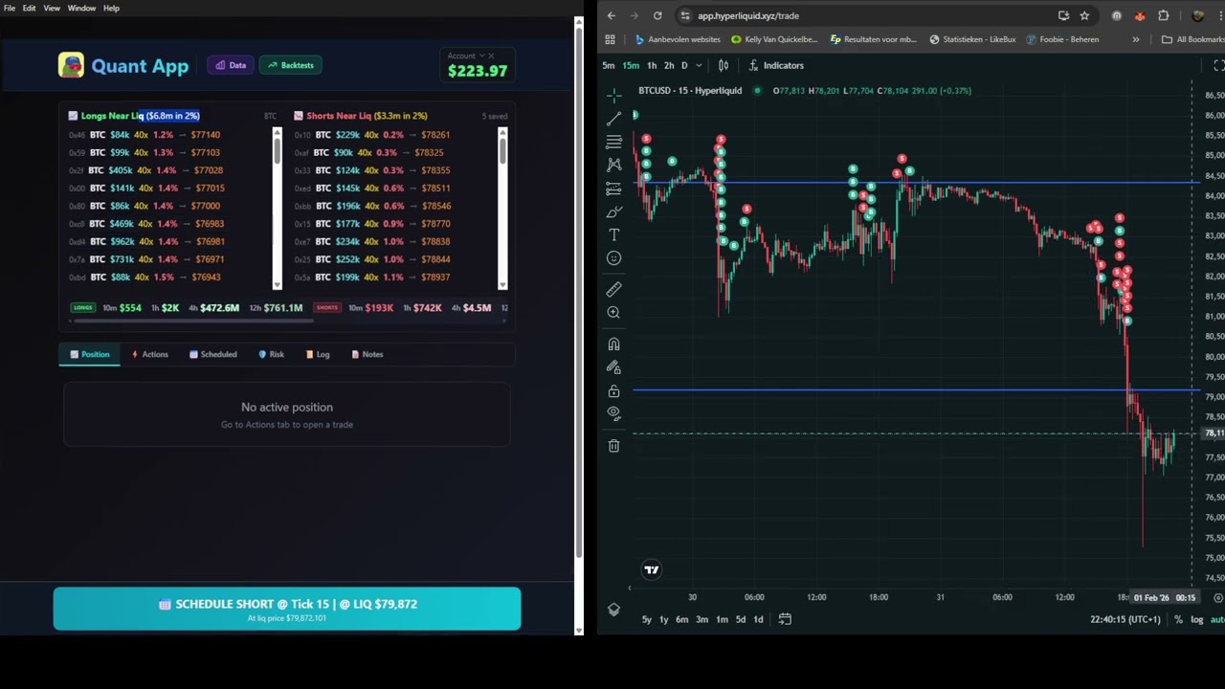Toggle stay-in-drawing-mode pencil lock
Screen dimensions: 1225x689
click(x=613, y=367)
